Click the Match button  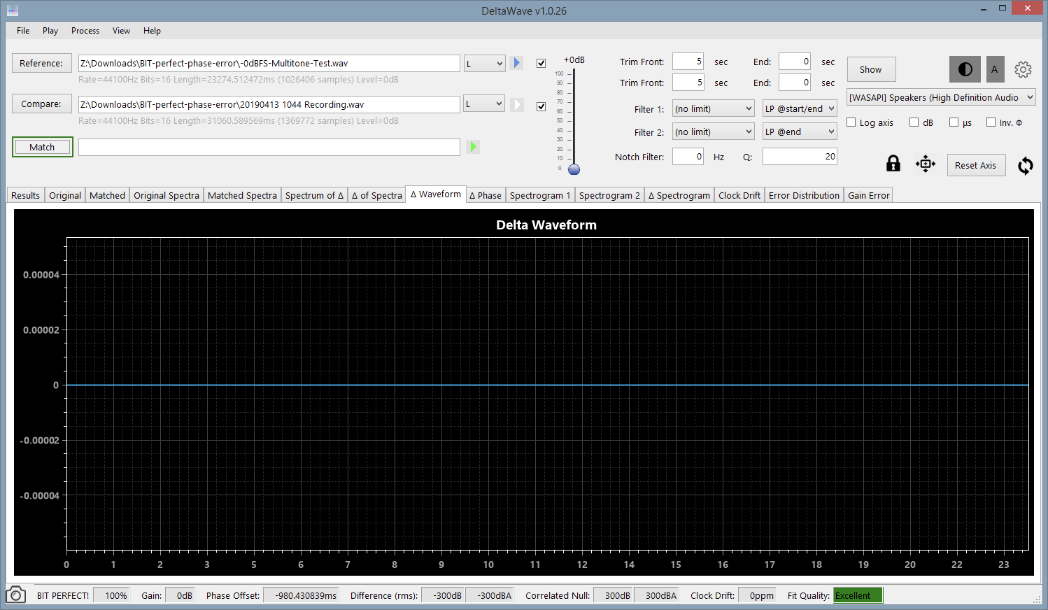click(42, 147)
